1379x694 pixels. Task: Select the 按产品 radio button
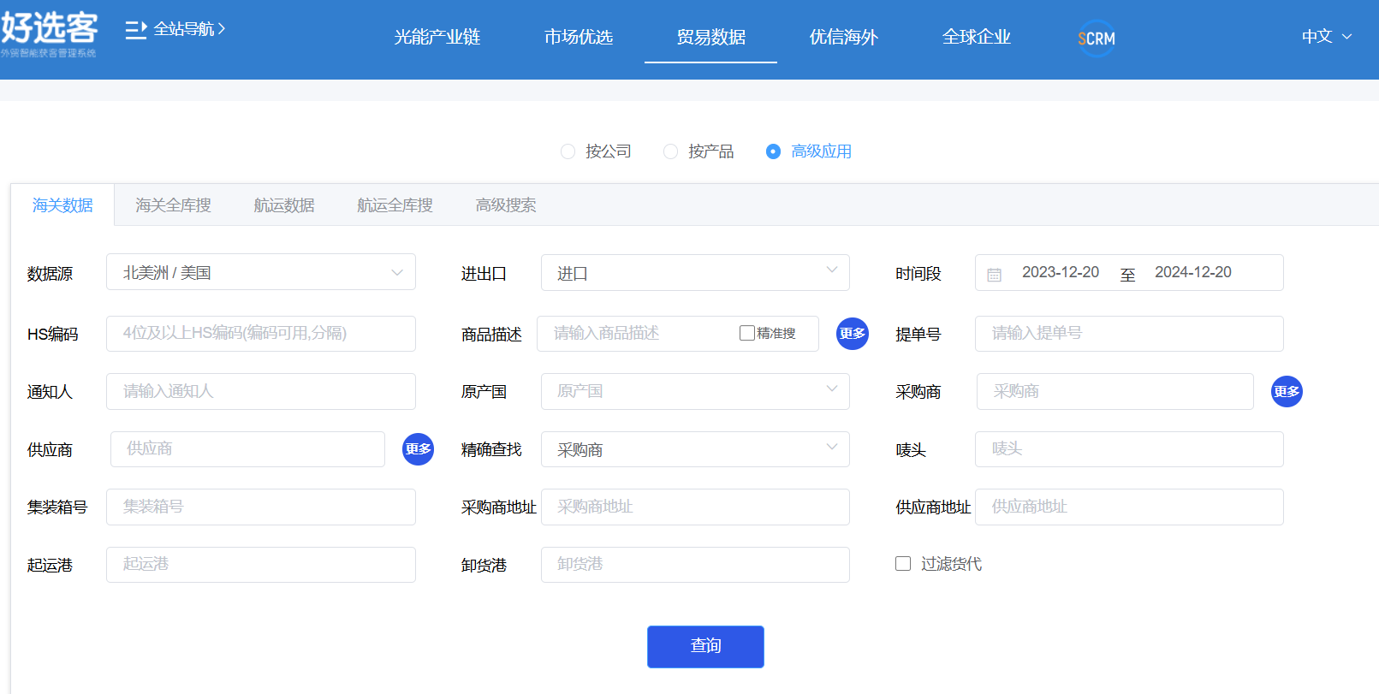pos(670,151)
